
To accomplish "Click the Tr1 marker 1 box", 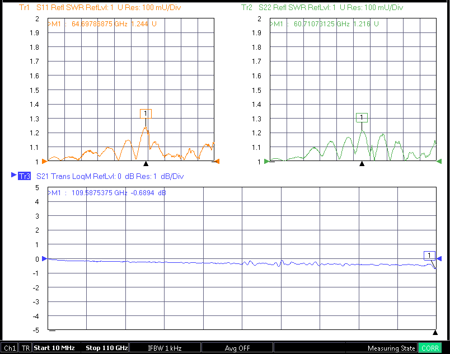I will (146, 114).
